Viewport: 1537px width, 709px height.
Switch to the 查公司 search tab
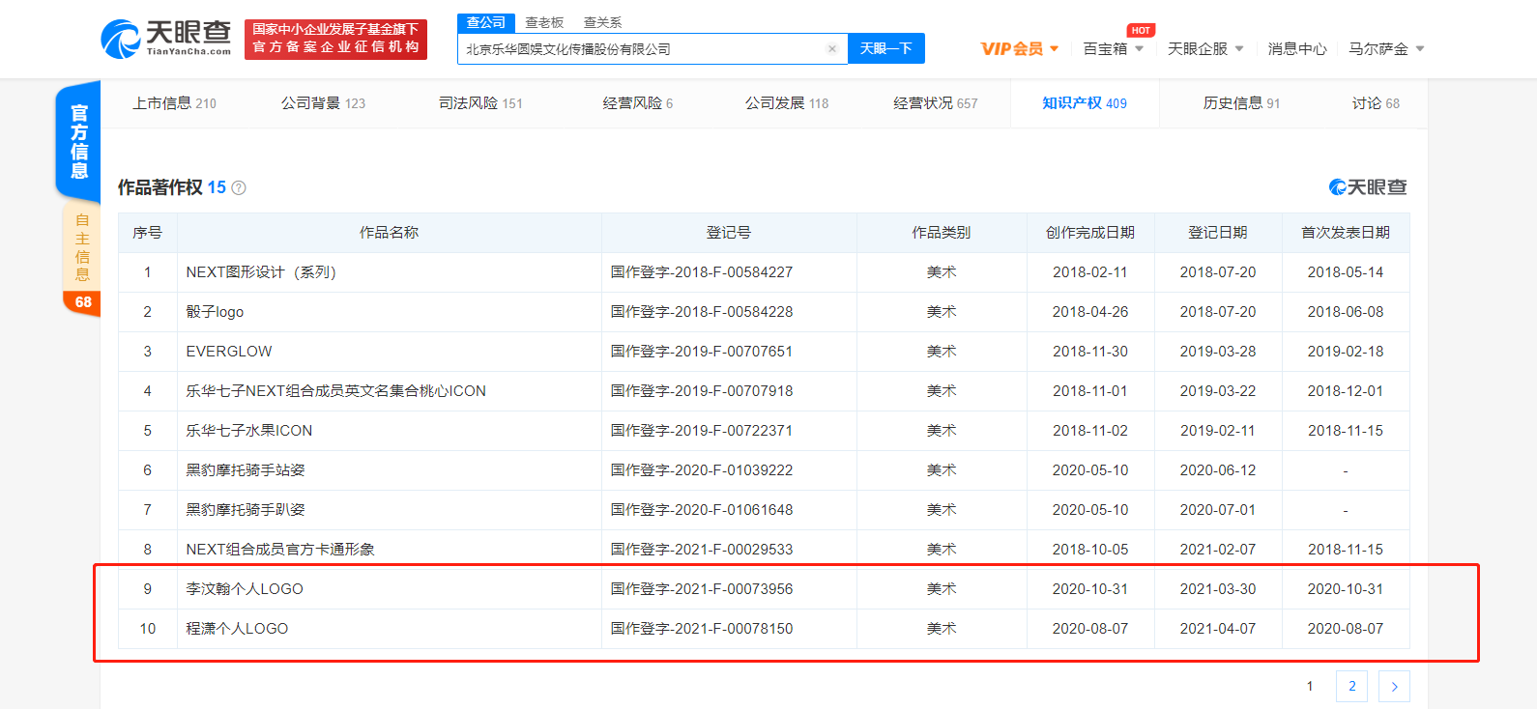[x=486, y=22]
